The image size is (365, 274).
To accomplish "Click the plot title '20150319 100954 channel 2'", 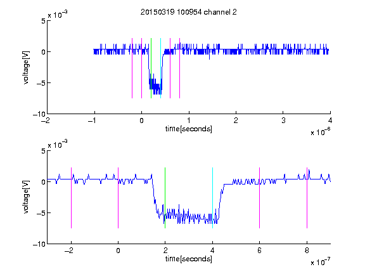I will pos(189,12).
